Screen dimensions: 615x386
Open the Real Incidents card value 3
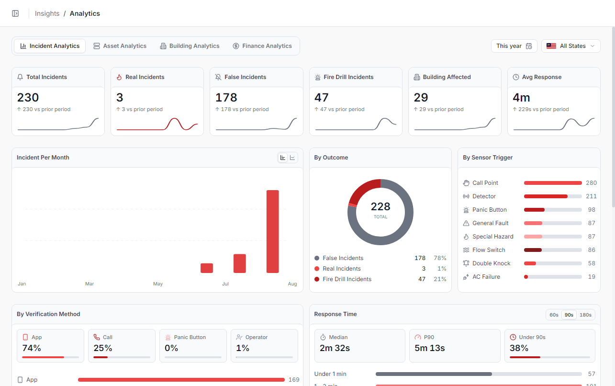tap(120, 98)
